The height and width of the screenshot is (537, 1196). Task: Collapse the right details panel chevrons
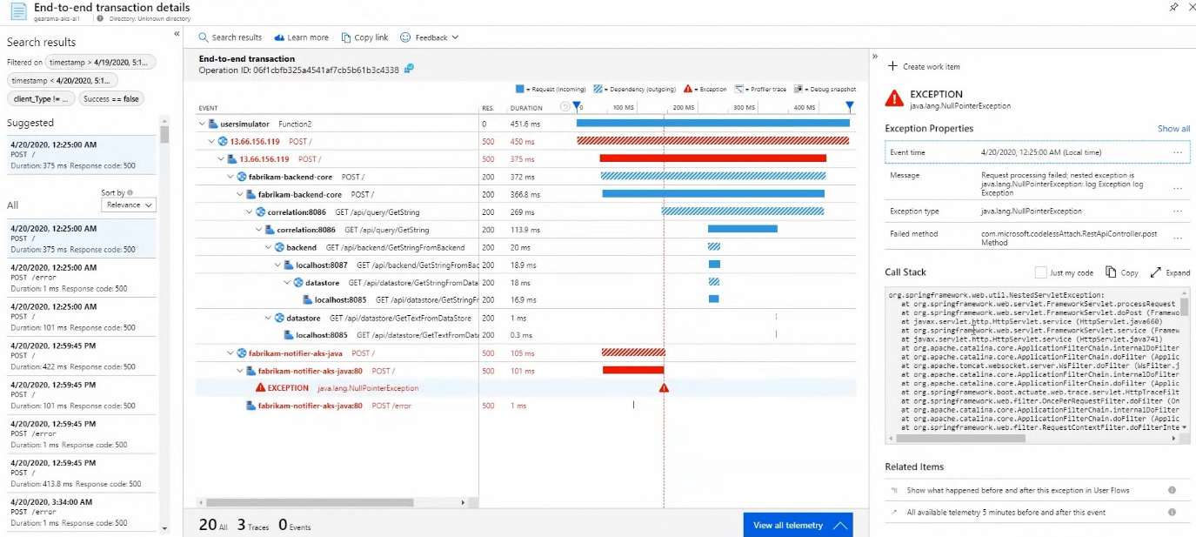(875, 57)
